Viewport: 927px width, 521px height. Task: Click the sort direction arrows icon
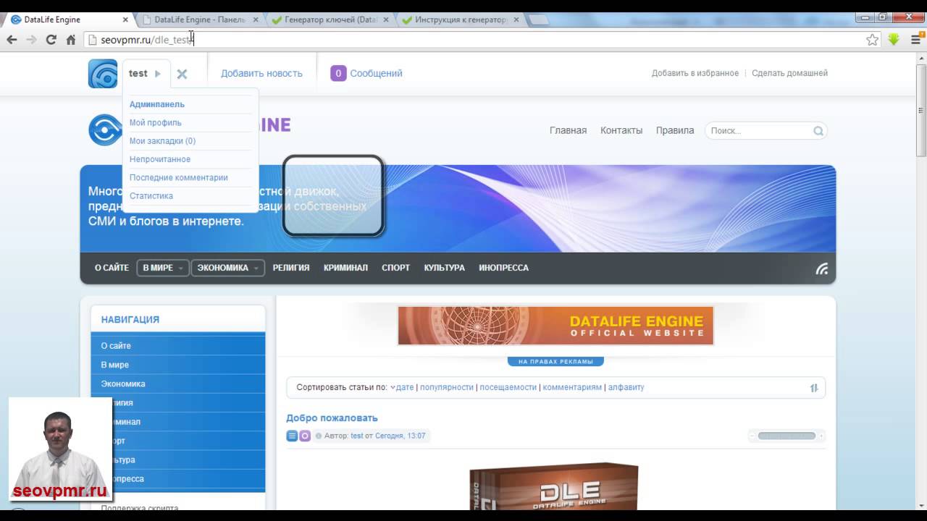(814, 388)
